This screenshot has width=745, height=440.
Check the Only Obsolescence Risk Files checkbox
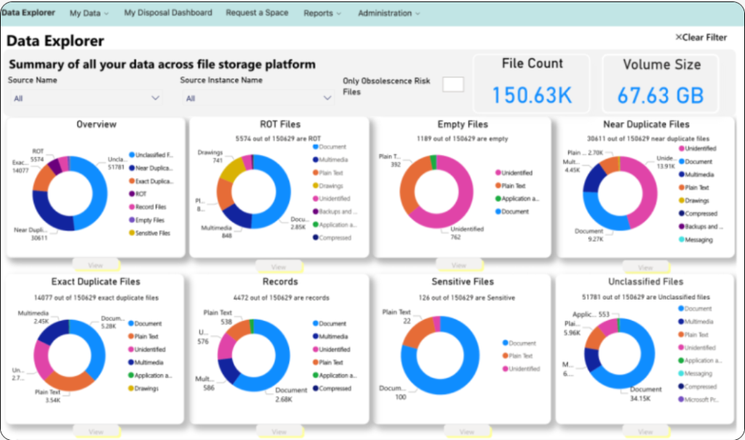pyautogui.click(x=453, y=84)
